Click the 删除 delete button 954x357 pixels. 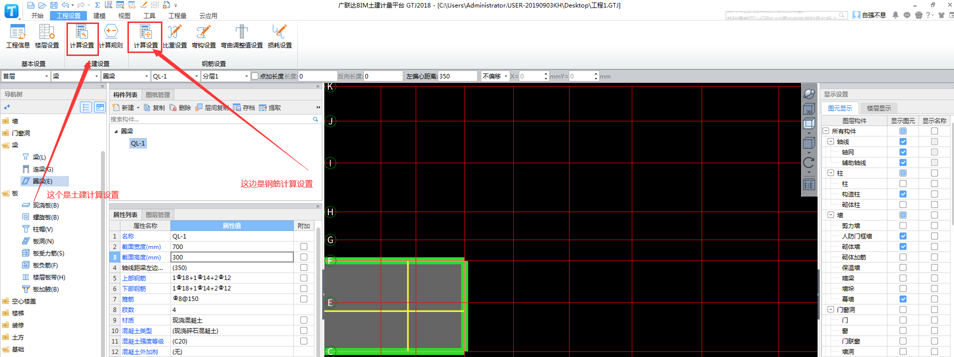point(180,107)
